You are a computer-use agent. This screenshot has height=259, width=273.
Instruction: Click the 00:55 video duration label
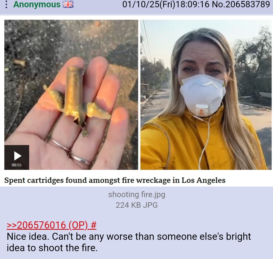point(17,165)
